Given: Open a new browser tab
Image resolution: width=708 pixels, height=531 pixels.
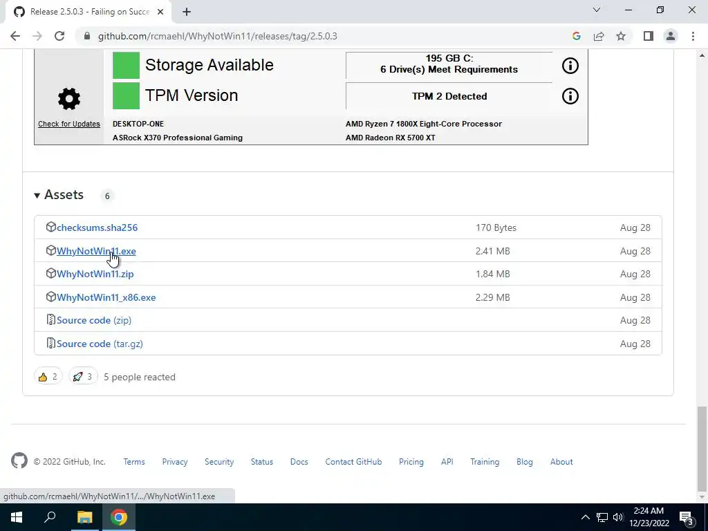Looking at the screenshot, I should pos(187,12).
